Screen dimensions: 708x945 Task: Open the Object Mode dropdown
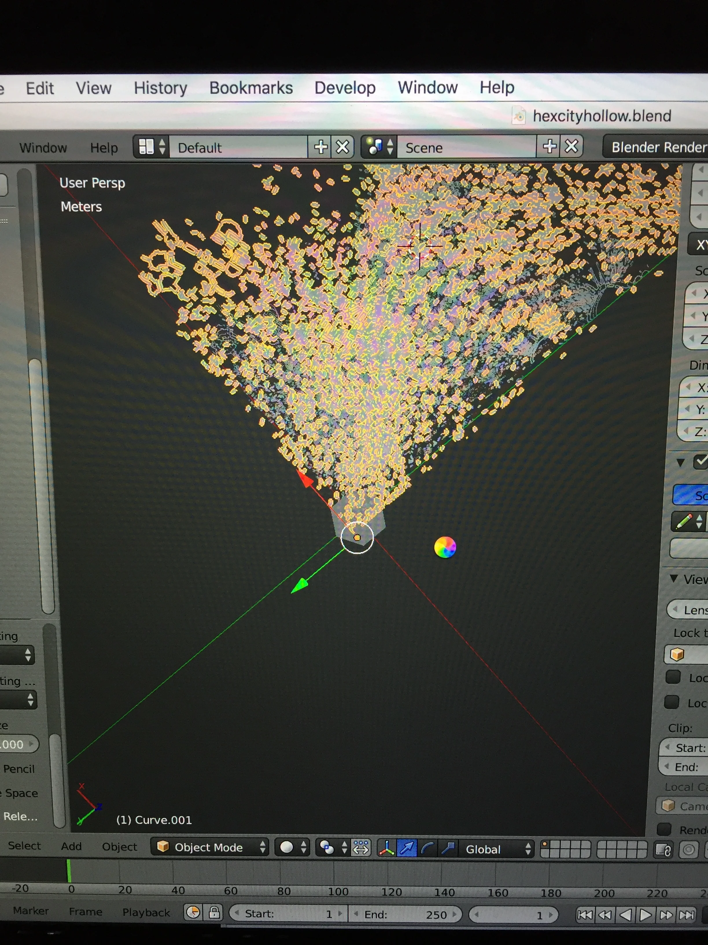[209, 847]
